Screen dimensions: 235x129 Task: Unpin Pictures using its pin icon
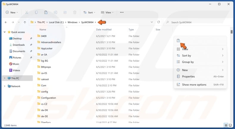tap(31, 58)
